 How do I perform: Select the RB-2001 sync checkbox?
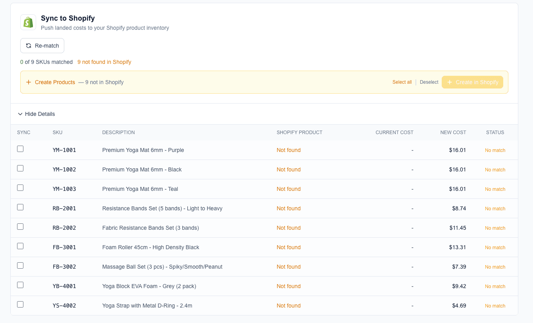tap(20, 207)
